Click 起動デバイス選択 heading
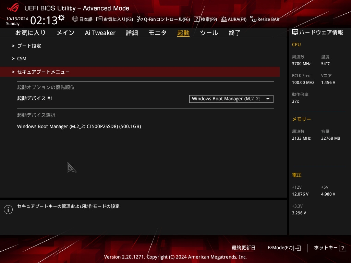Screen dimensions: 351x263 [36, 115]
